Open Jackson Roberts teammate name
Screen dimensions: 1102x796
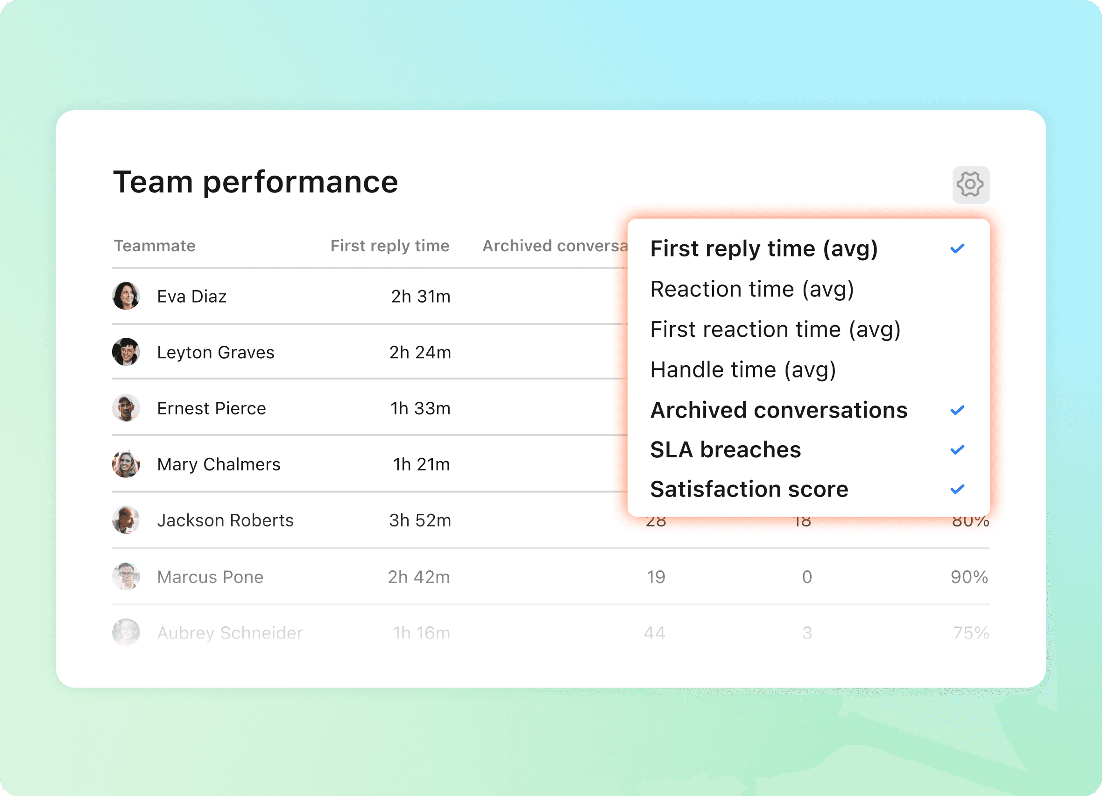click(225, 520)
